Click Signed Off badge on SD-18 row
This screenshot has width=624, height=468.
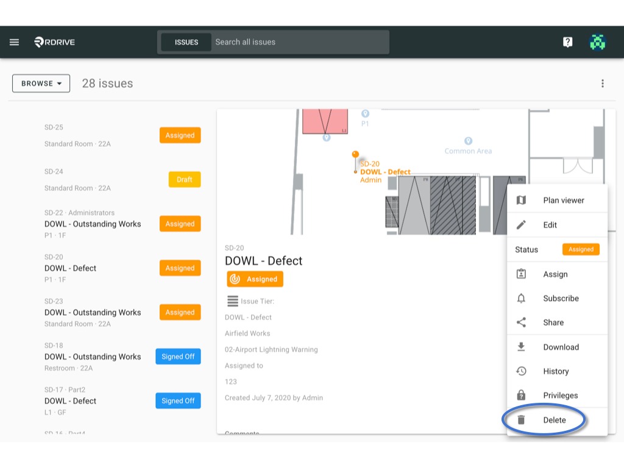point(178,356)
